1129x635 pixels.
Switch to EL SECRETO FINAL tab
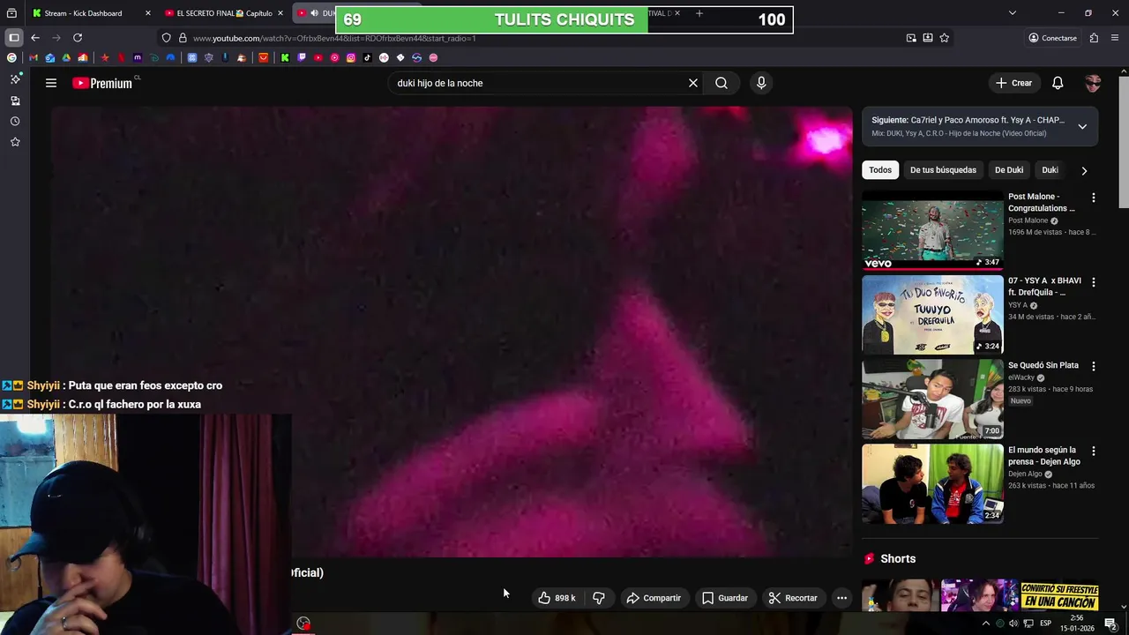pyautogui.click(x=224, y=13)
